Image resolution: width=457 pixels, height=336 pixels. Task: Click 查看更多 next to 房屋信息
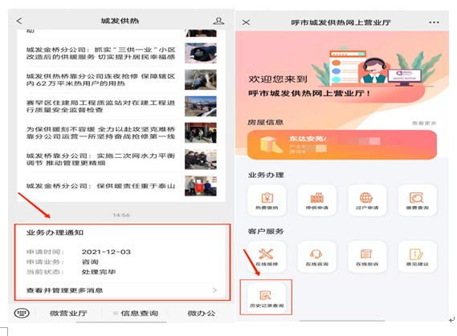424,123
